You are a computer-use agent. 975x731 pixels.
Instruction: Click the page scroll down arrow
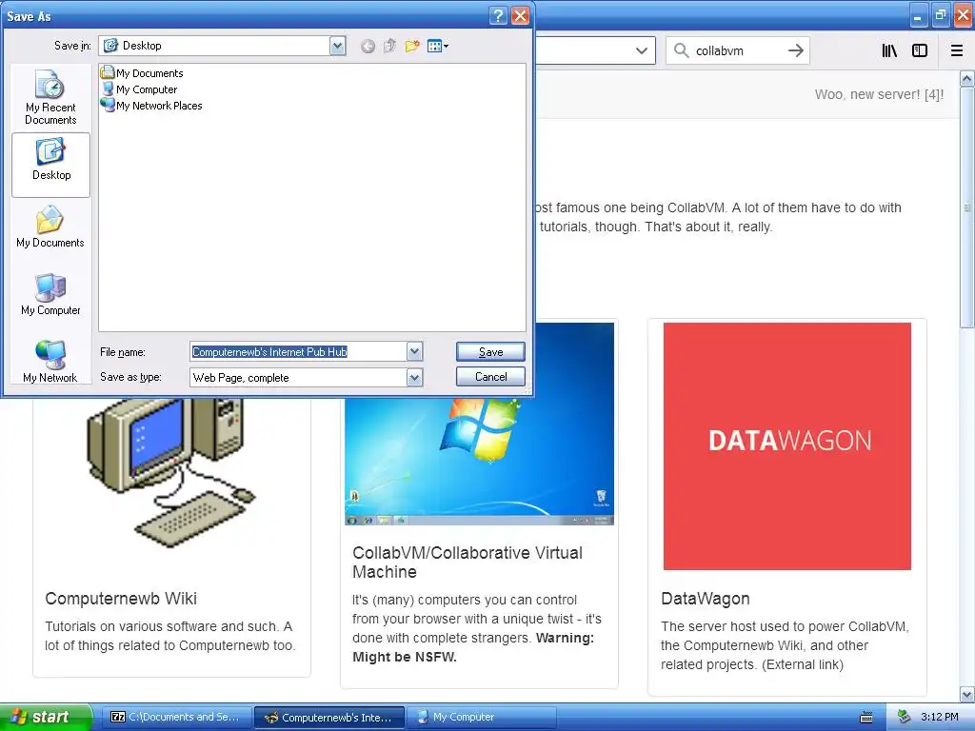[x=967, y=694]
